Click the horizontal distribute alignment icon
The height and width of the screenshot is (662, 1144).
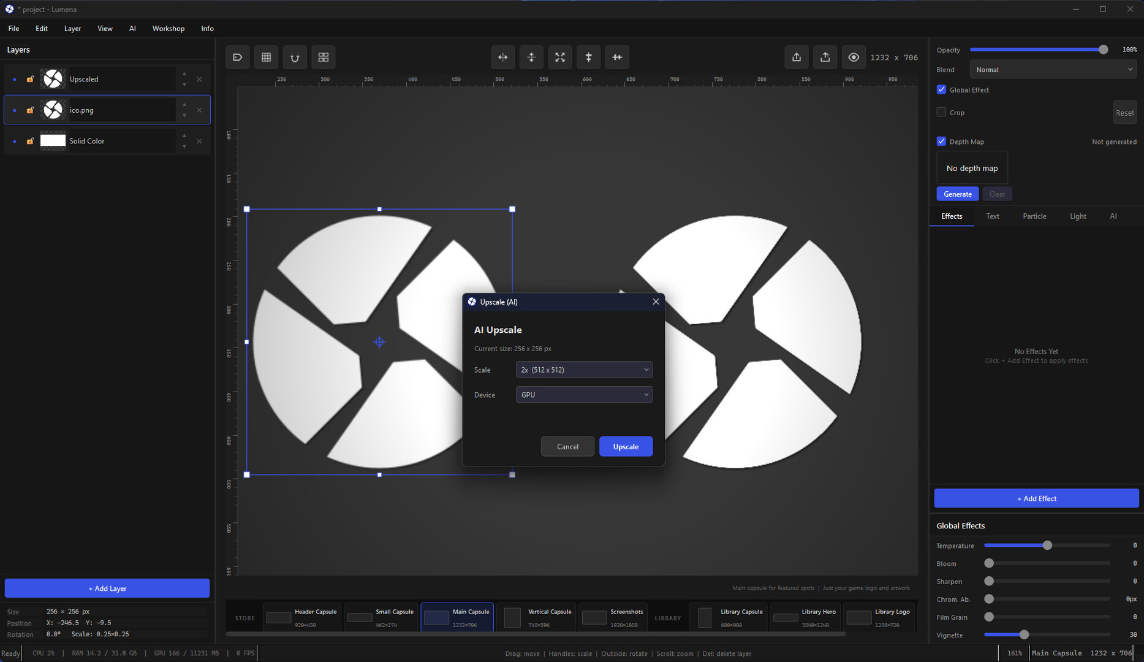pos(617,57)
